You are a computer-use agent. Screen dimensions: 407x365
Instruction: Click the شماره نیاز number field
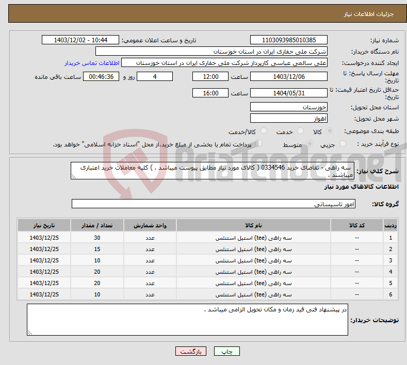click(288, 40)
